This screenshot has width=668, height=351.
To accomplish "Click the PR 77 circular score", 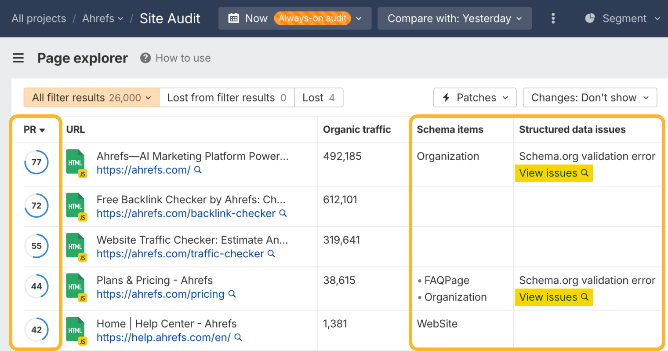I will pos(36,162).
